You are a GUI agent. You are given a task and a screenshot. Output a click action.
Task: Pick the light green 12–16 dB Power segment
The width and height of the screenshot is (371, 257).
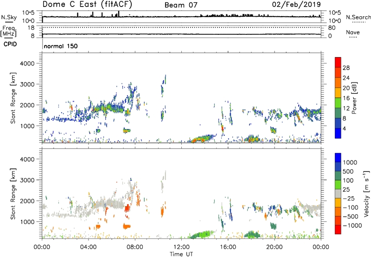338,103
